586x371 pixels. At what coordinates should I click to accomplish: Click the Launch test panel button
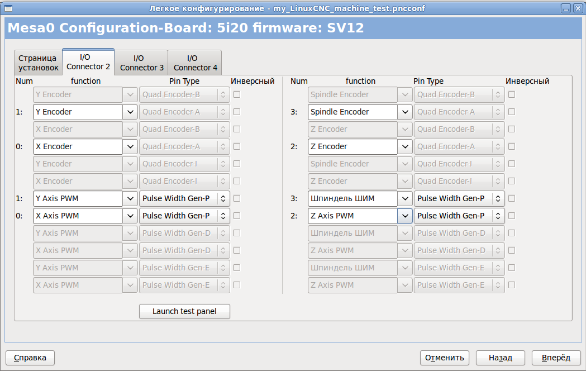(184, 311)
